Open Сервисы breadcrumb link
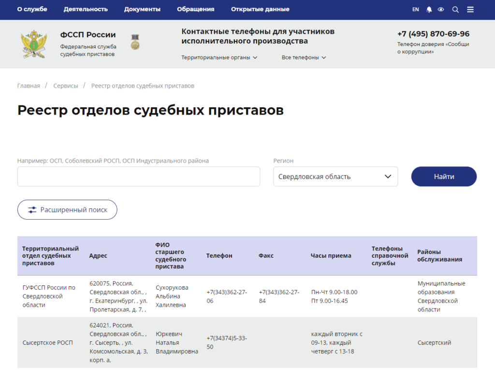495x370 pixels. pyautogui.click(x=65, y=86)
